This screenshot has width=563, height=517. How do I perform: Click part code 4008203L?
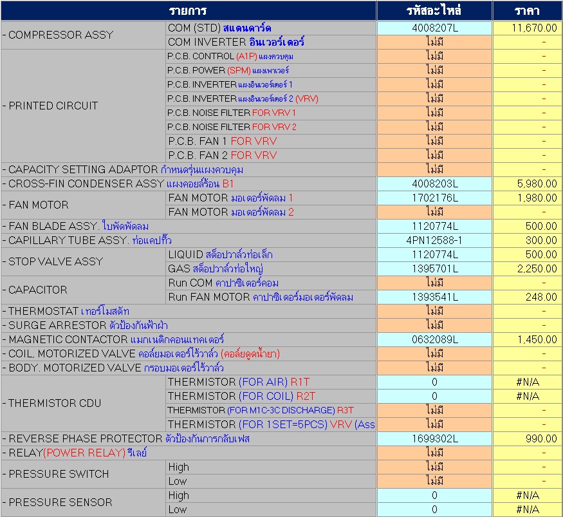click(x=434, y=184)
